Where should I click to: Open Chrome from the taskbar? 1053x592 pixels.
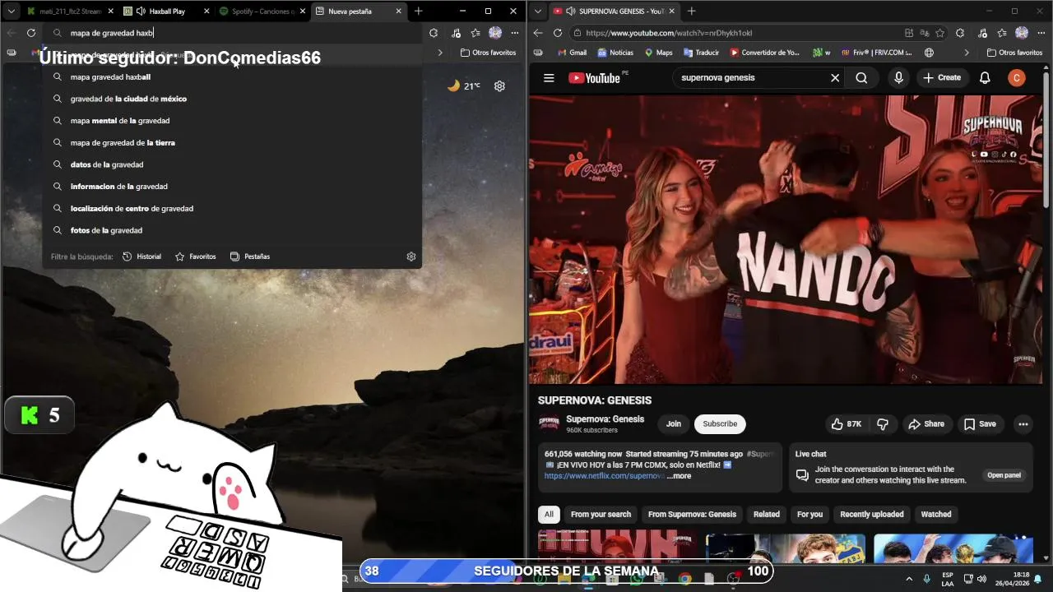point(684,579)
